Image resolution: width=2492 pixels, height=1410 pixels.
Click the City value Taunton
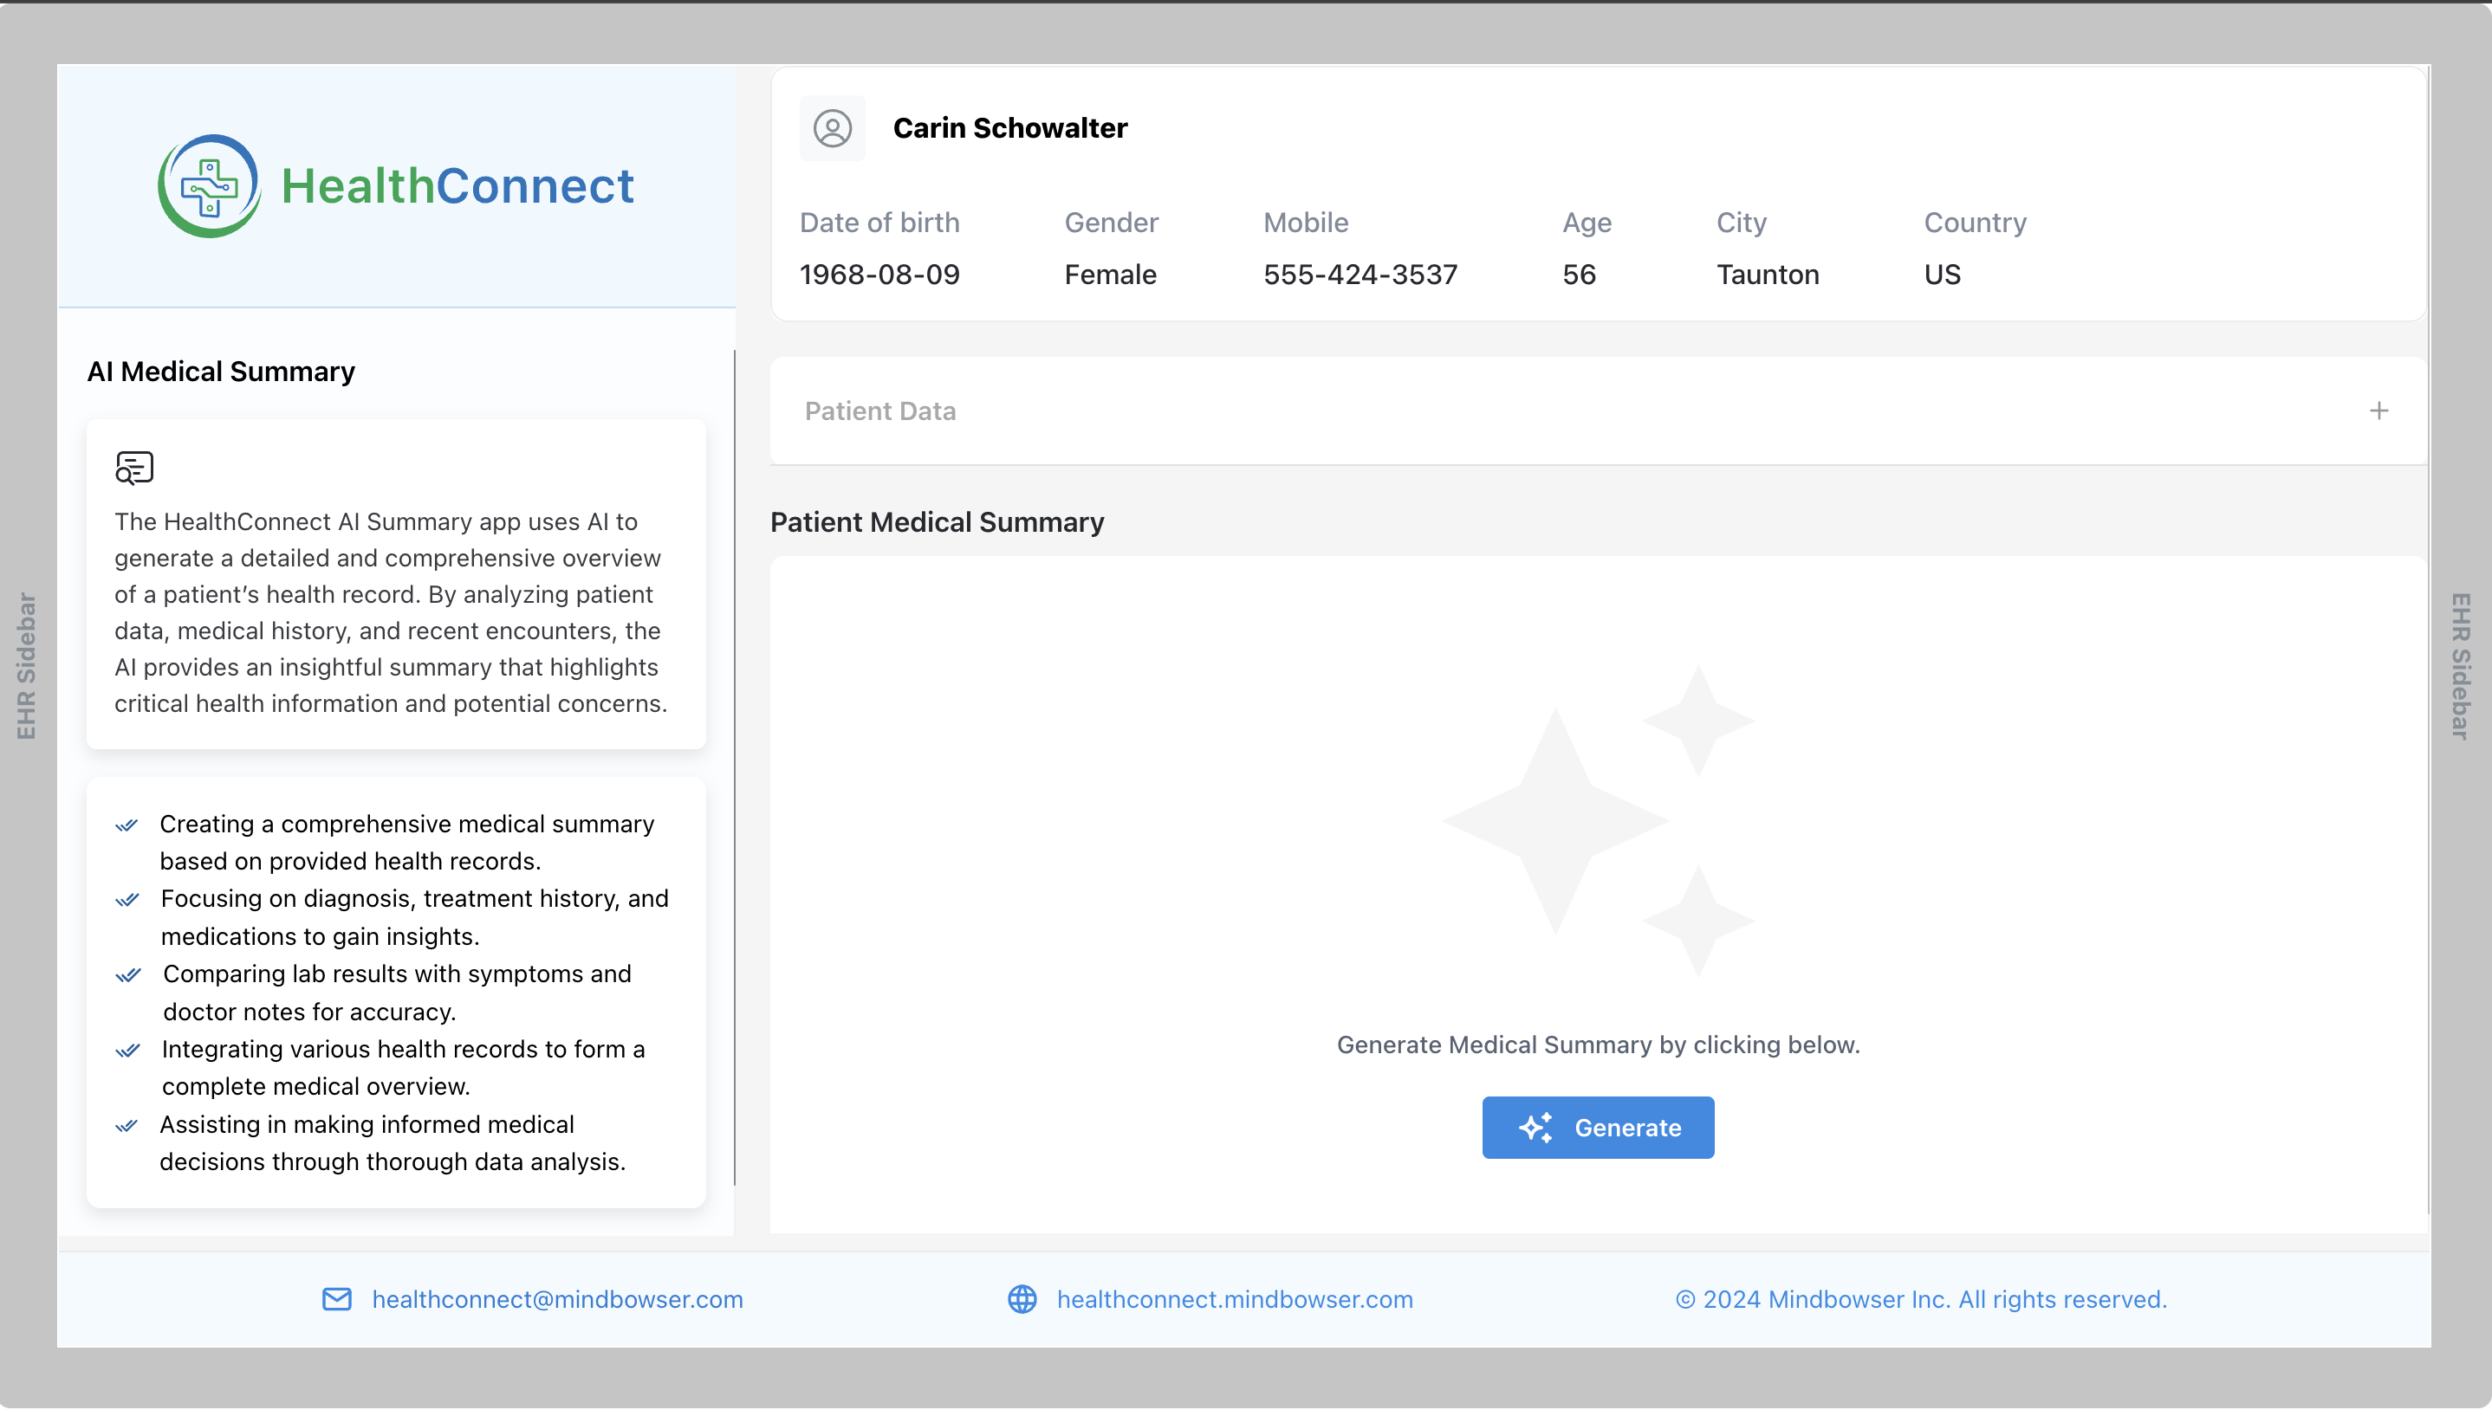(x=1768, y=274)
